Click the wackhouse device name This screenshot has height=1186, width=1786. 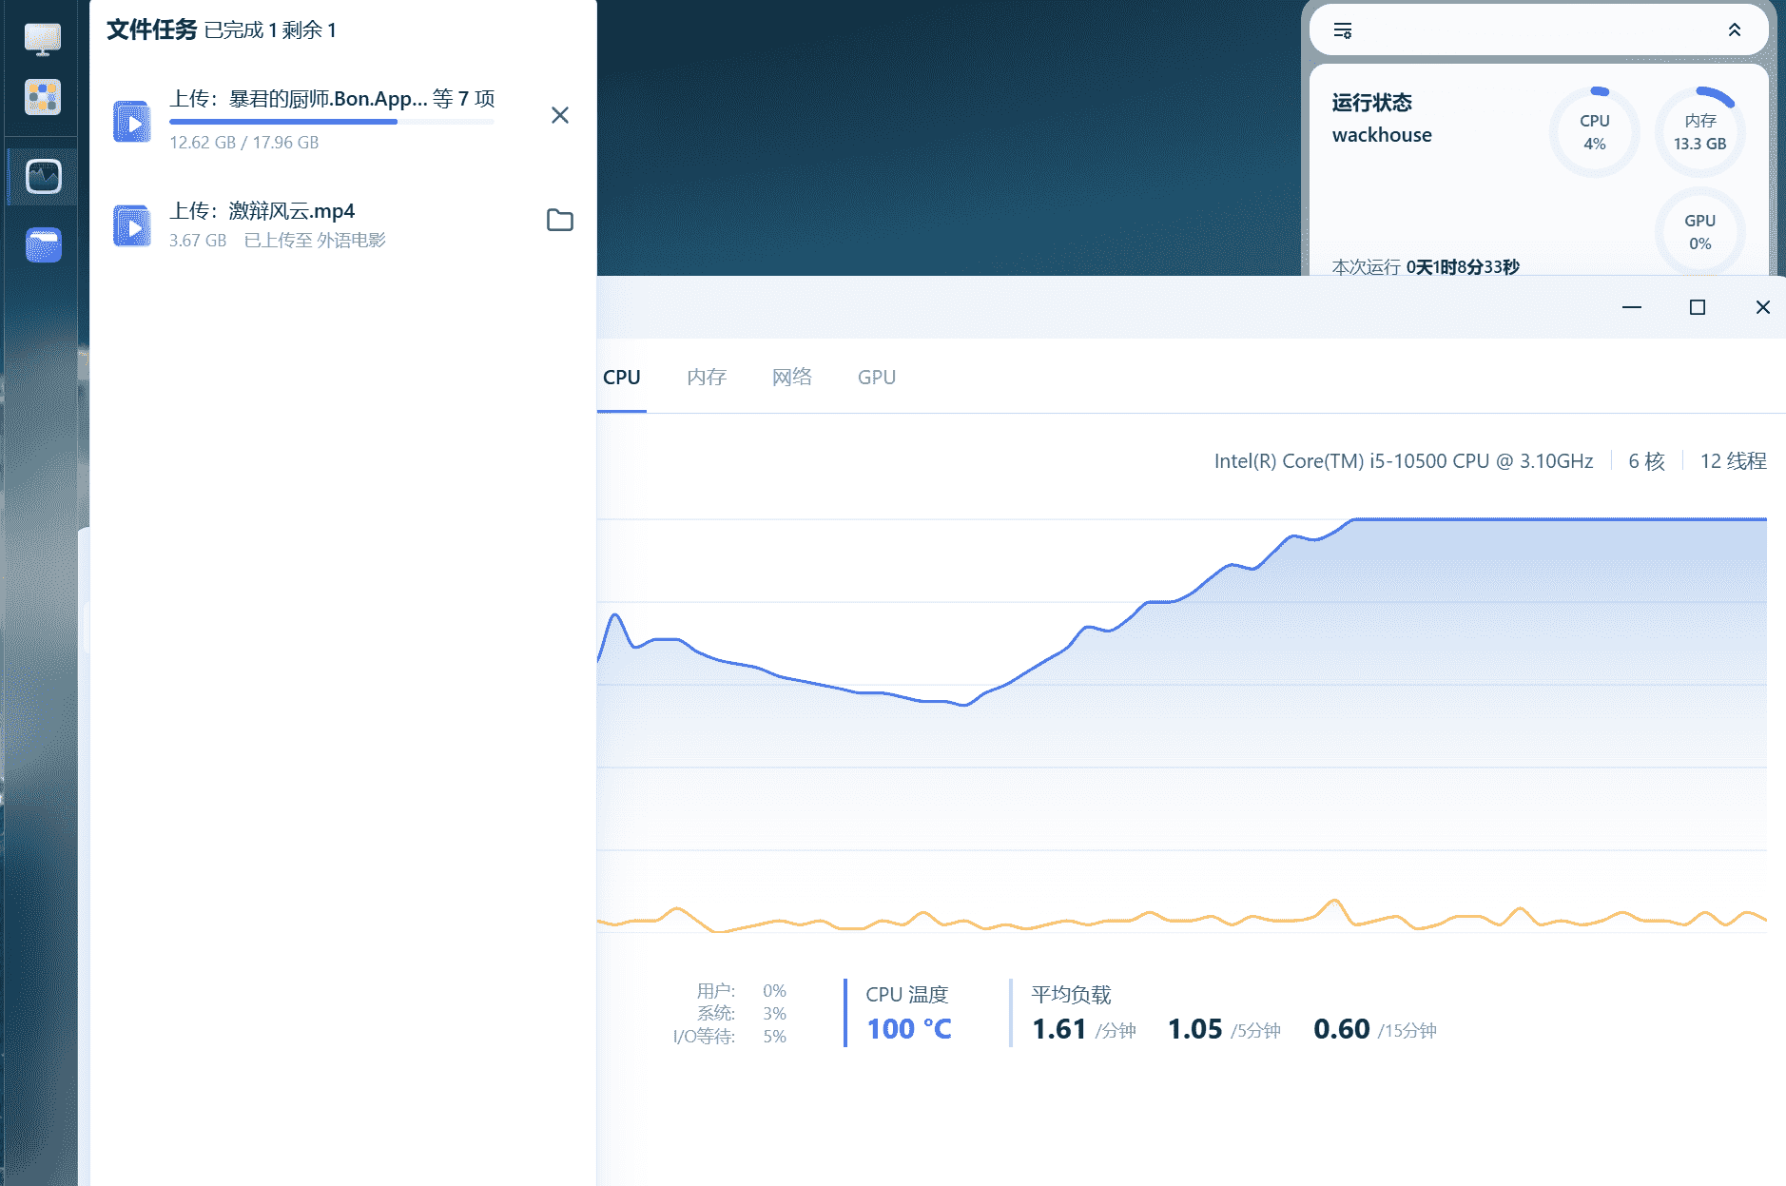1382,135
